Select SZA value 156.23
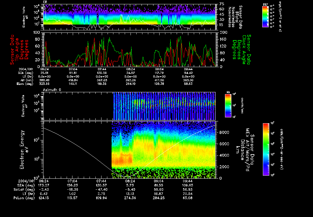The height and width of the screenshot is (217, 313). 72,185
